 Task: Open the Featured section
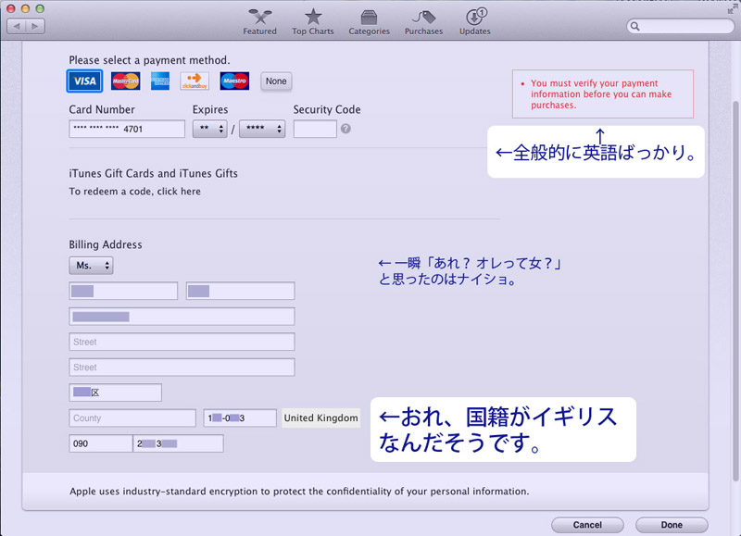click(x=259, y=21)
